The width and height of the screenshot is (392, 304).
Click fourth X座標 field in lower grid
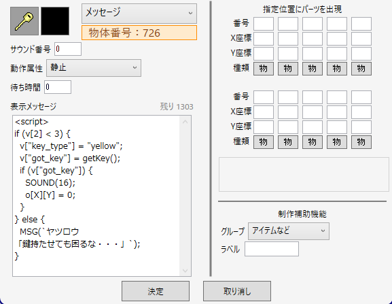pyautogui.click(x=337, y=112)
